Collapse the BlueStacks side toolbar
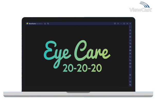The image size is (155, 106). [130, 24]
